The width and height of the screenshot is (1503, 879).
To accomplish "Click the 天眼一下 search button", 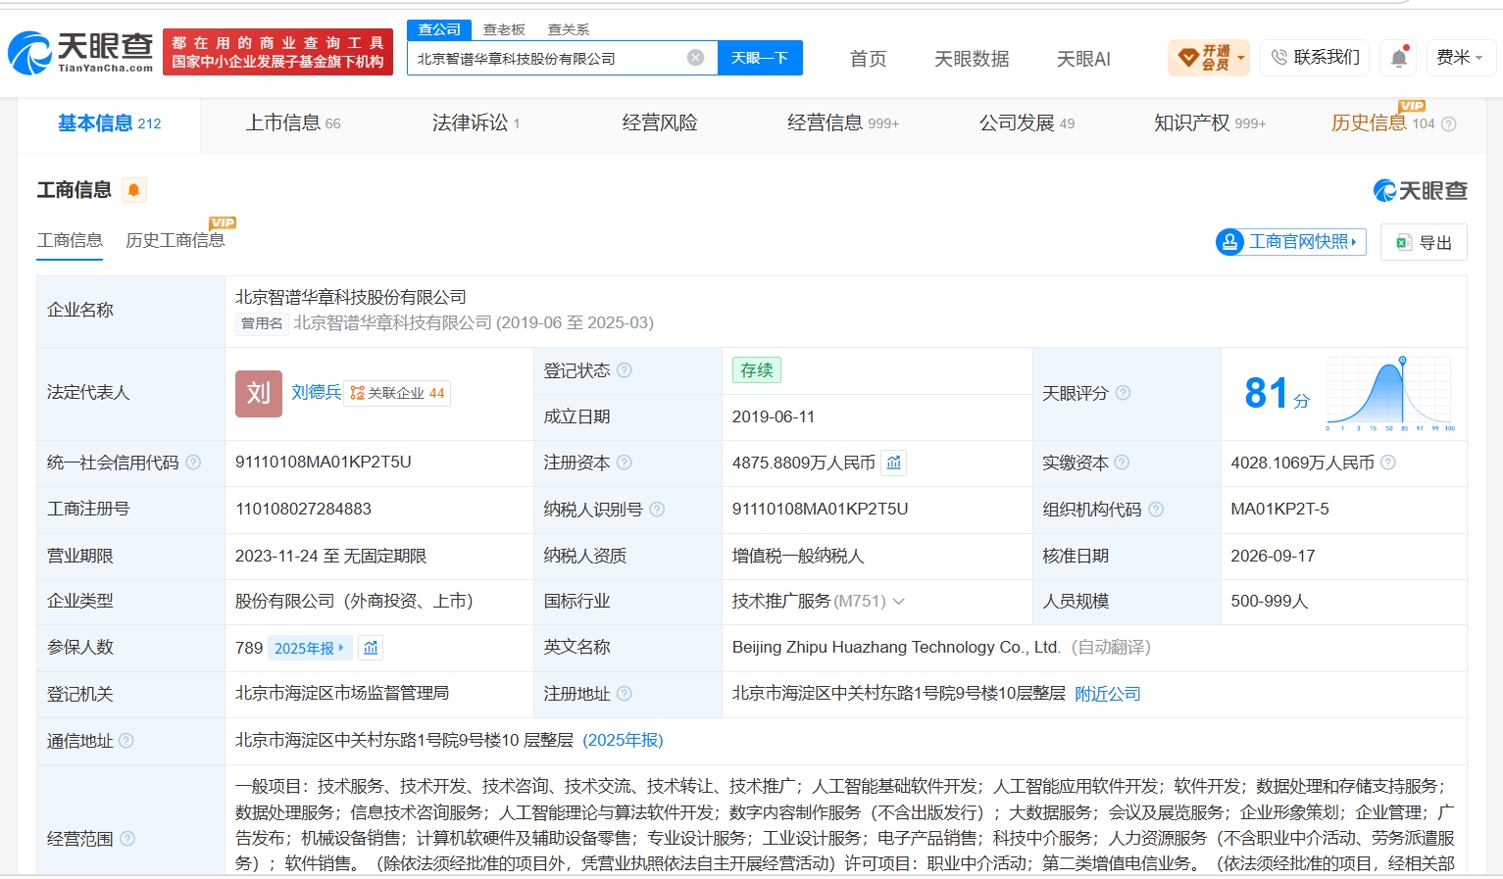I will tap(760, 58).
